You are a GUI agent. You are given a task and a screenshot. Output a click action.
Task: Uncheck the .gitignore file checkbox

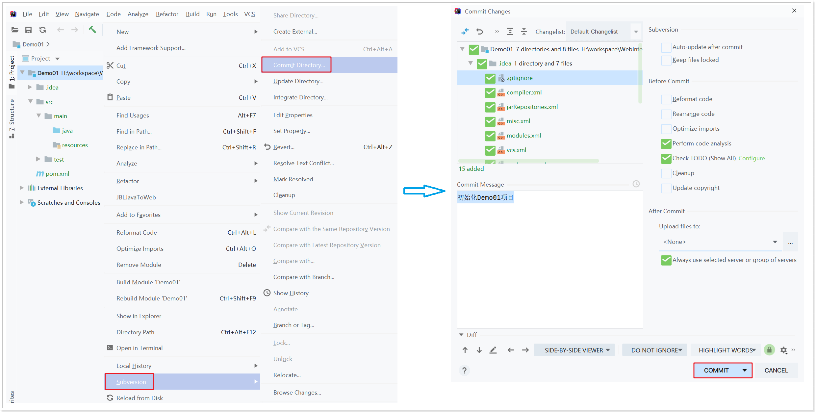point(490,78)
